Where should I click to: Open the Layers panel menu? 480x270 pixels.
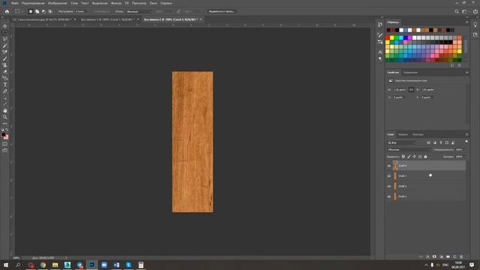point(466,134)
